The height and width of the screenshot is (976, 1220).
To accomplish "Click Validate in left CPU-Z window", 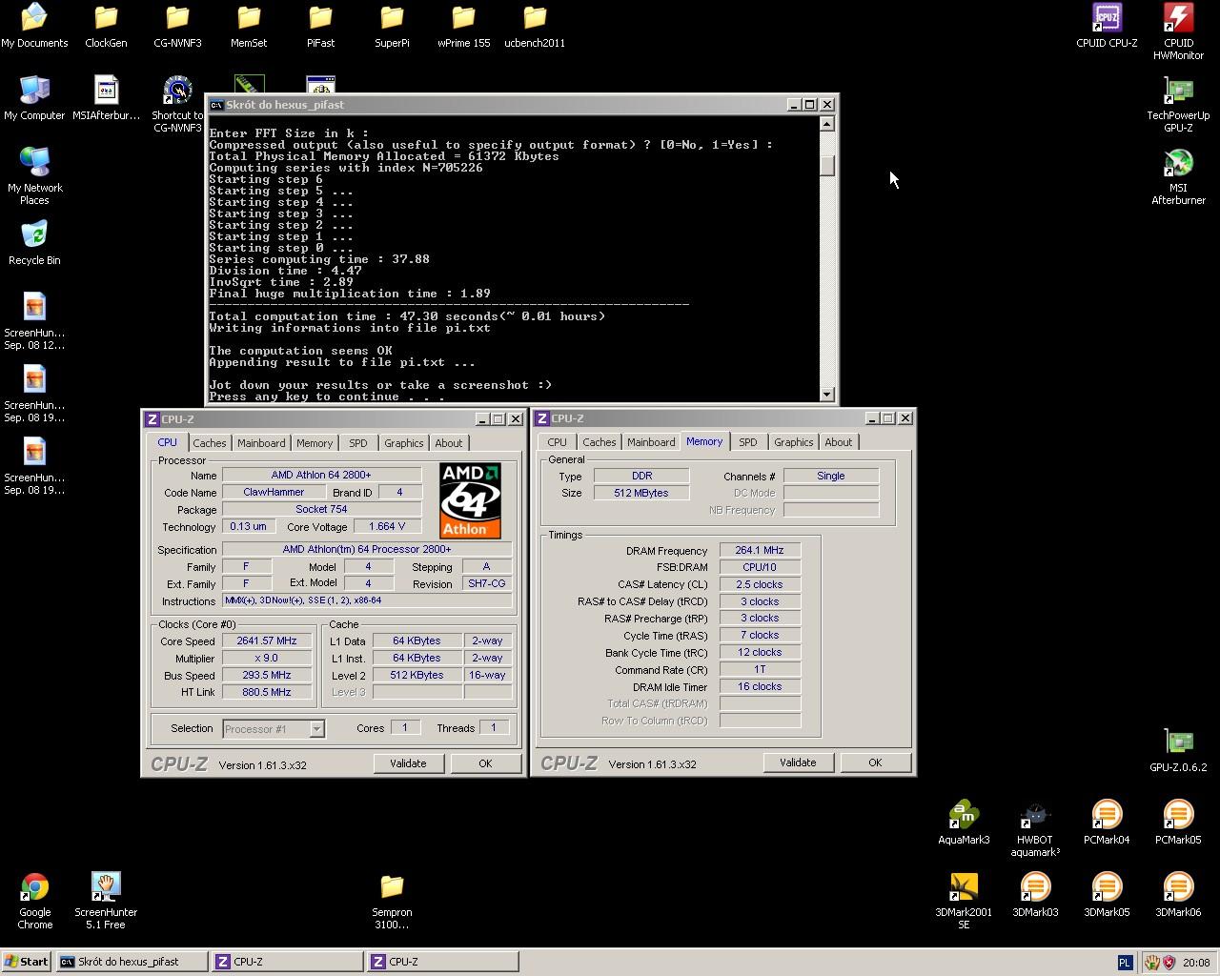I will 408,763.
